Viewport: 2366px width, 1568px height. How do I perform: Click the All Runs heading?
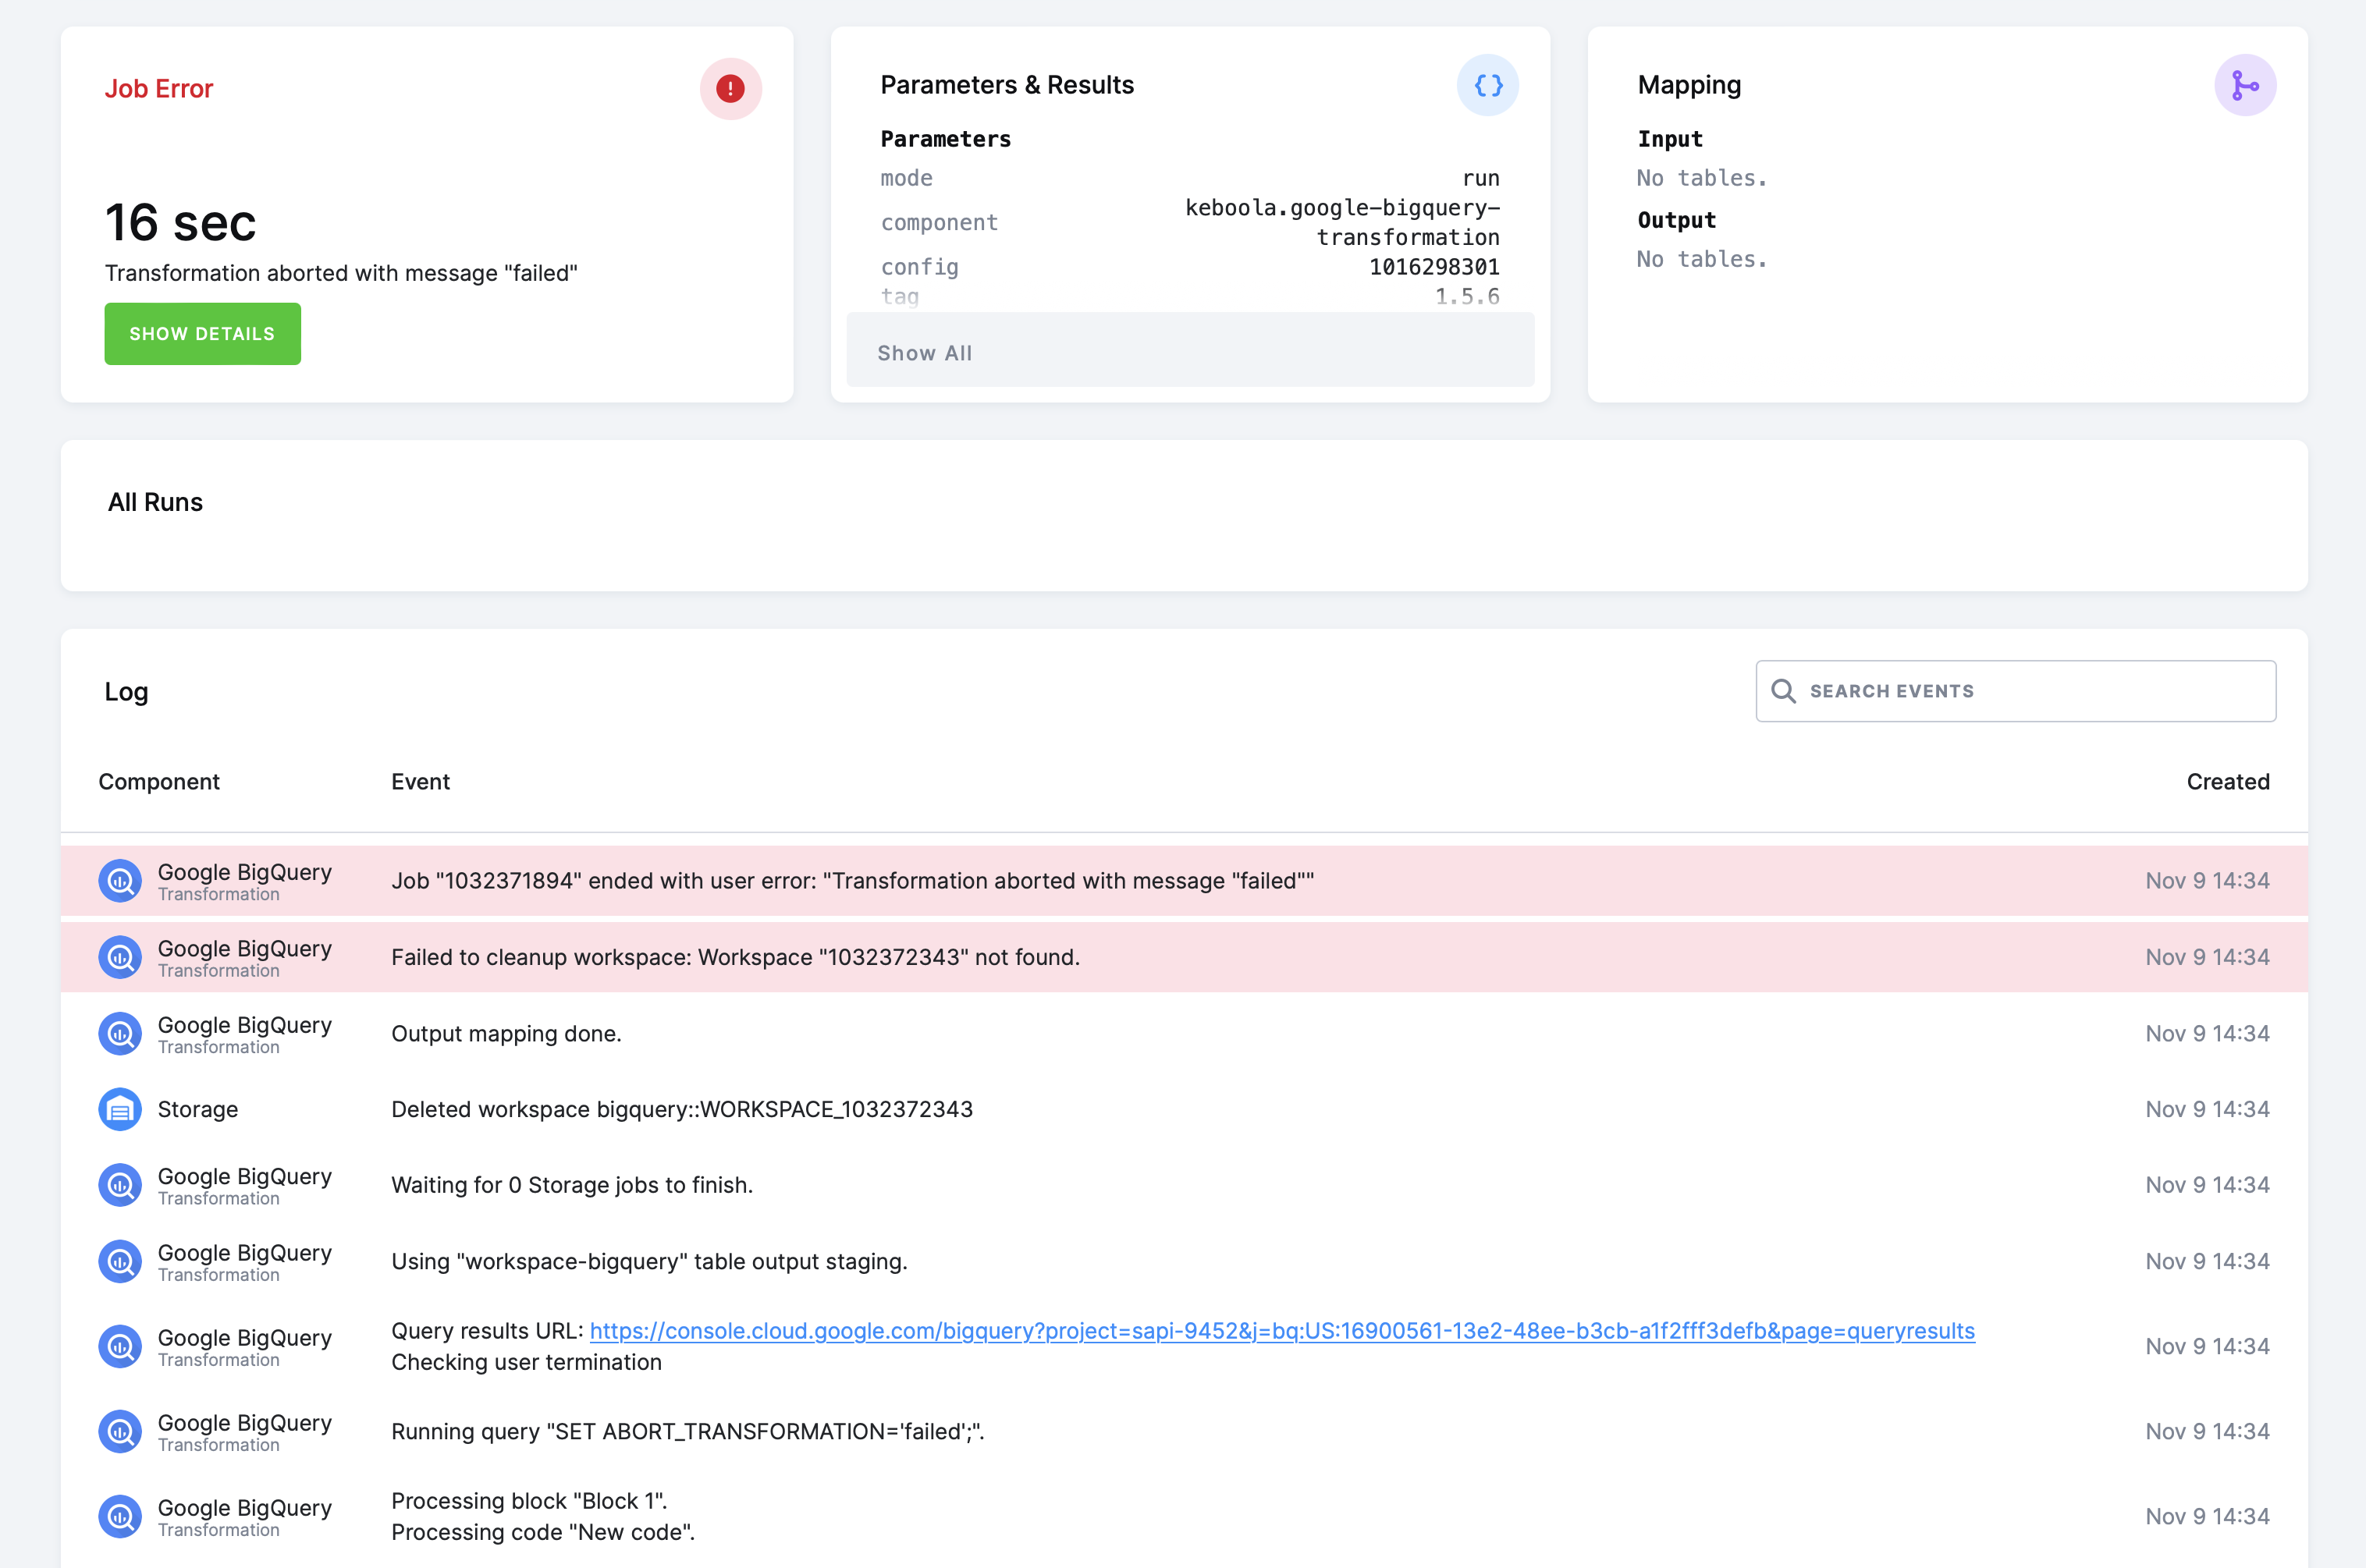155,502
